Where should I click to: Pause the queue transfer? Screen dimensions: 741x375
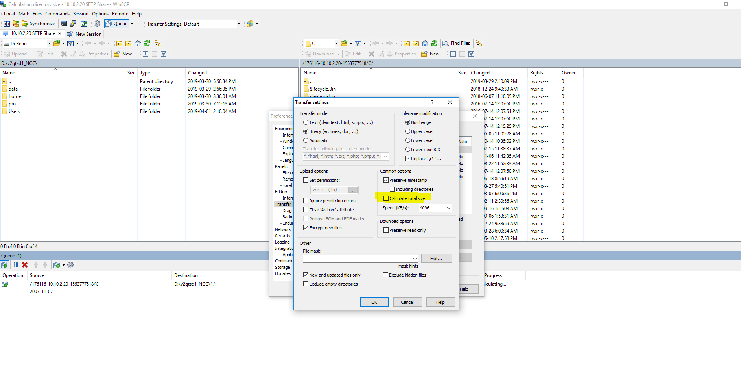click(16, 265)
